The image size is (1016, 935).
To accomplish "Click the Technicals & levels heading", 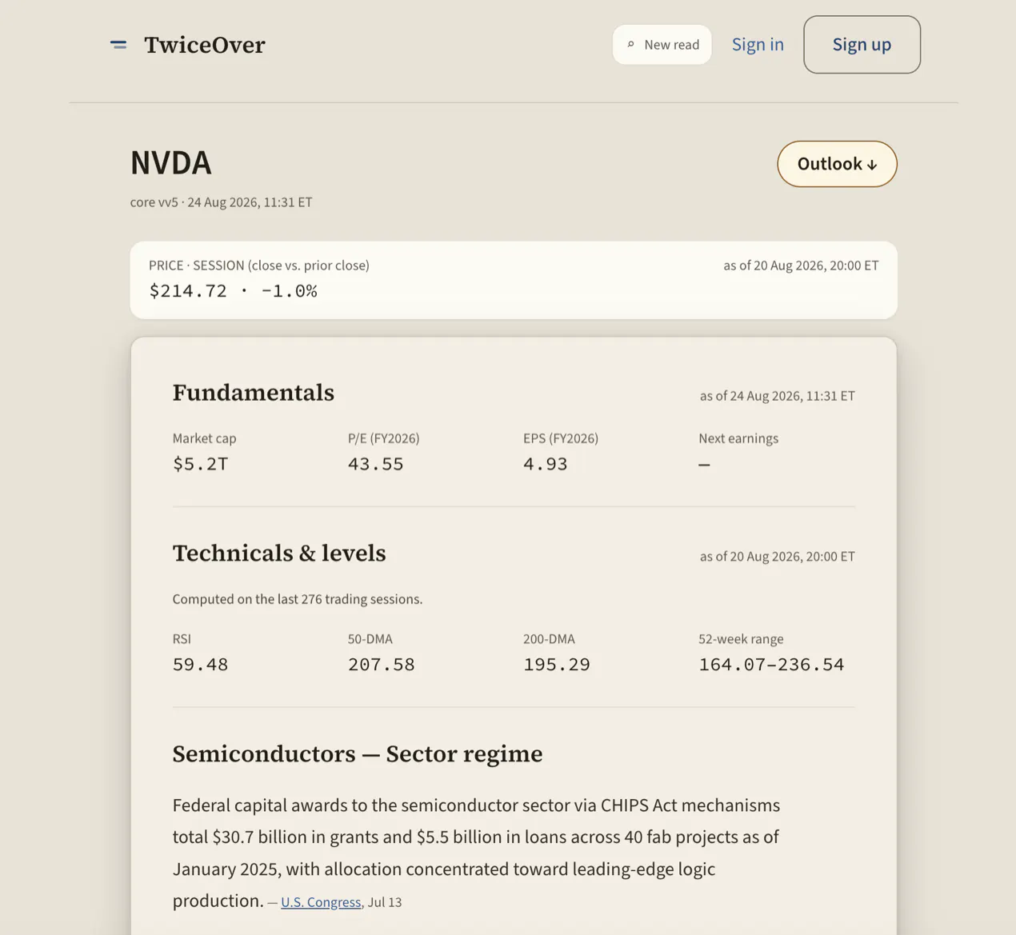I will (x=279, y=553).
